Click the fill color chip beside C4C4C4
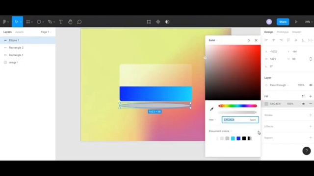Screen dimensions: 314x176 coord(266,104)
